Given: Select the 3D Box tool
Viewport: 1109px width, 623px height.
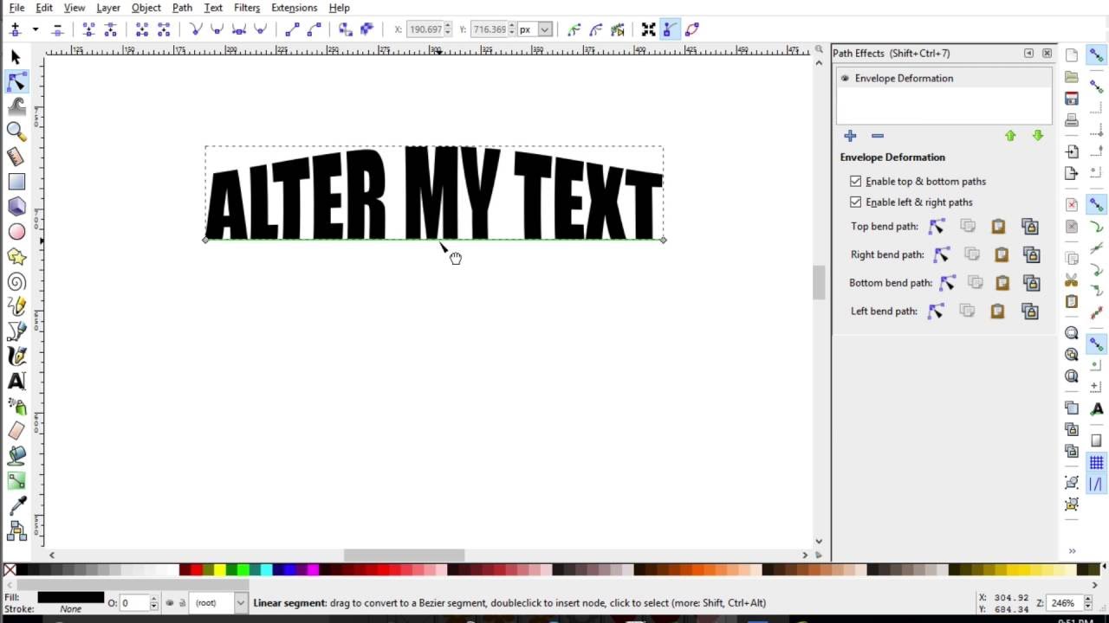Looking at the screenshot, I should click(16, 207).
